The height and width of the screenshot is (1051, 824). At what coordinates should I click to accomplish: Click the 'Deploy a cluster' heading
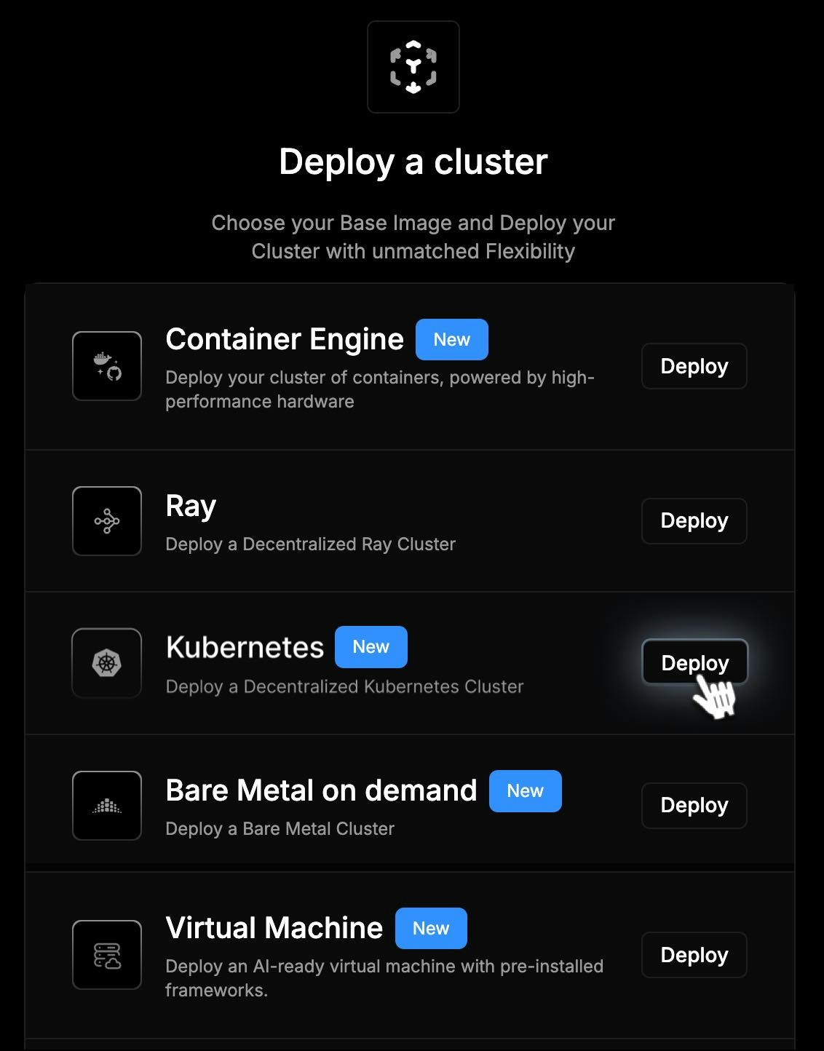(413, 162)
